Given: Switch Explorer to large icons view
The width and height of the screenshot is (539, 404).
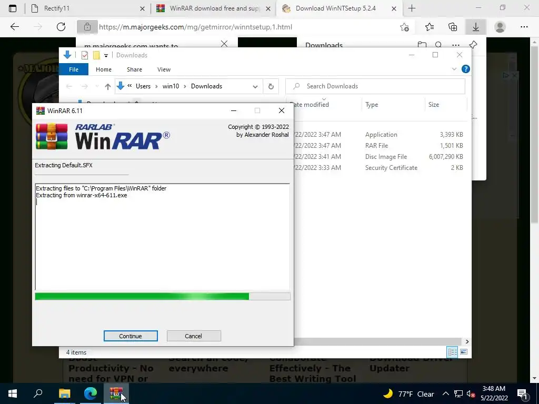Looking at the screenshot, I should (x=464, y=352).
